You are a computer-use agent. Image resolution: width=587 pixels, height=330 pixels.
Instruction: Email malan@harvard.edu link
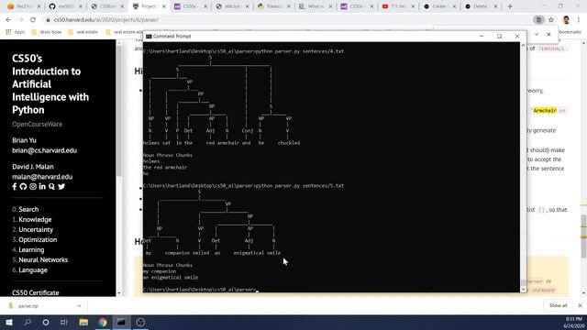coord(42,177)
